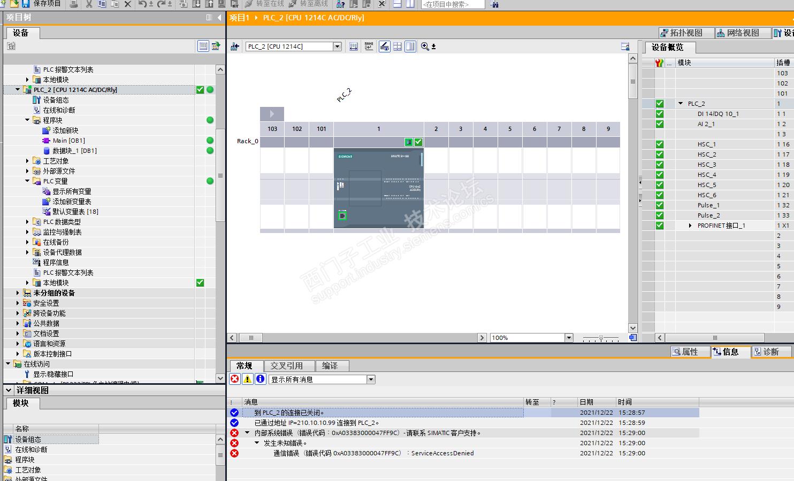Open the Properties (属性) tab
The width and height of the screenshot is (794, 481).
(690, 352)
